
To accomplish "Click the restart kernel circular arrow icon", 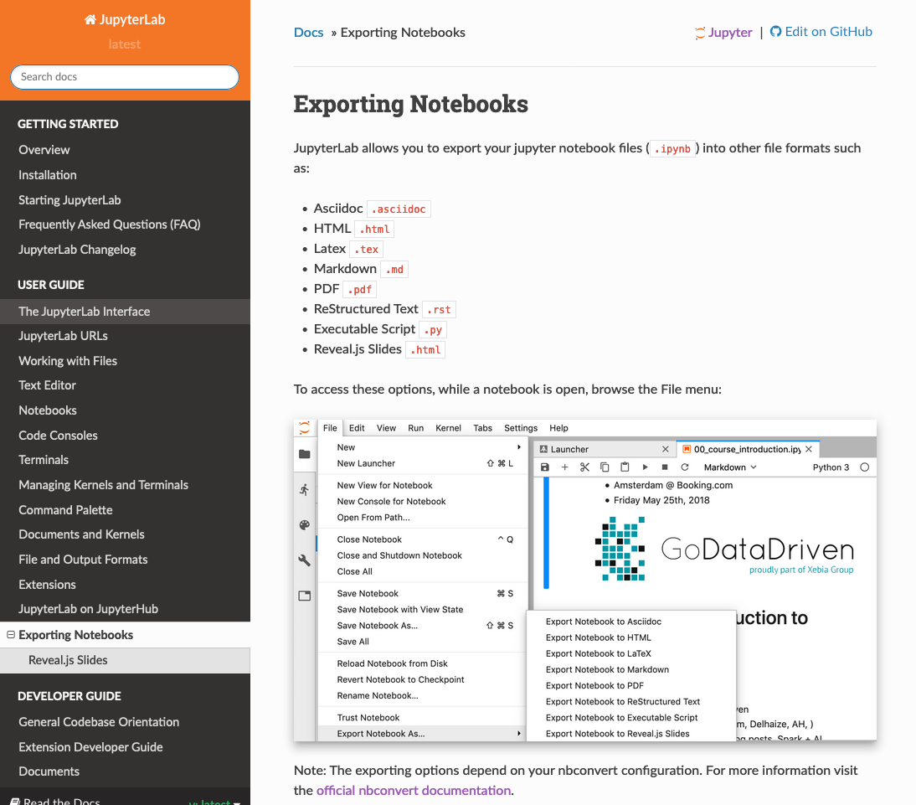I will click(684, 467).
